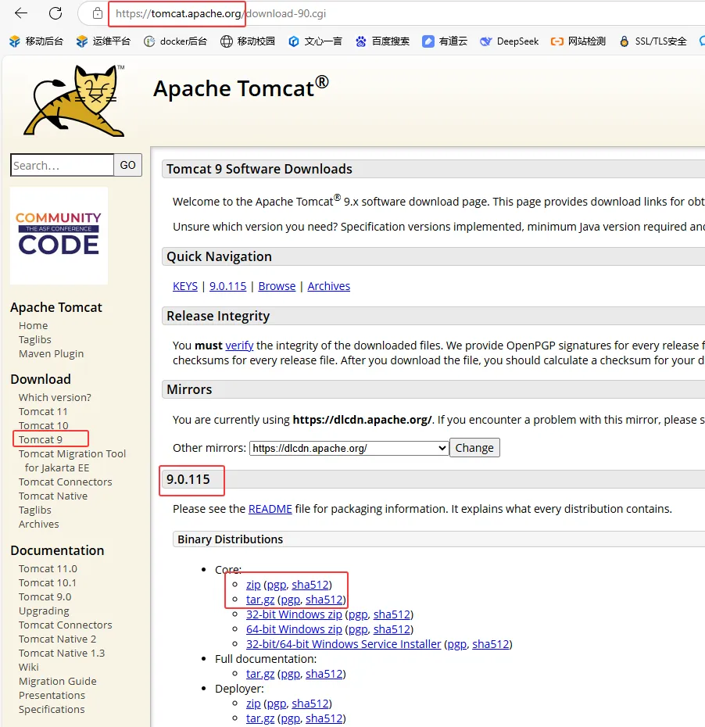The image size is (705, 727).
Task: Open the README link
Action: [x=270, y=509]
